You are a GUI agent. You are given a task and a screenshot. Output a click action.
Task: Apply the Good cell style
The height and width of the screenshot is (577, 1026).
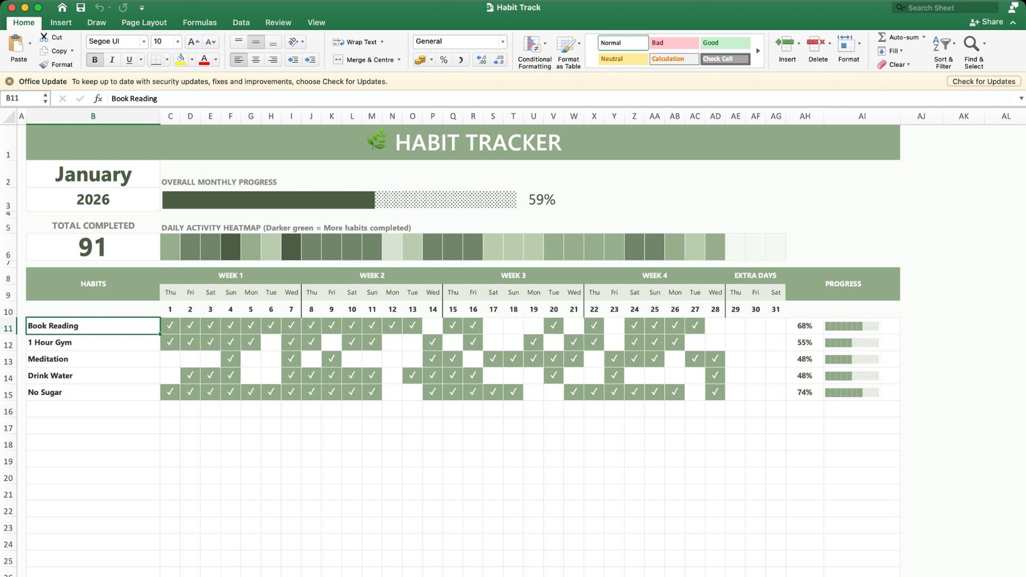point(725,43)
